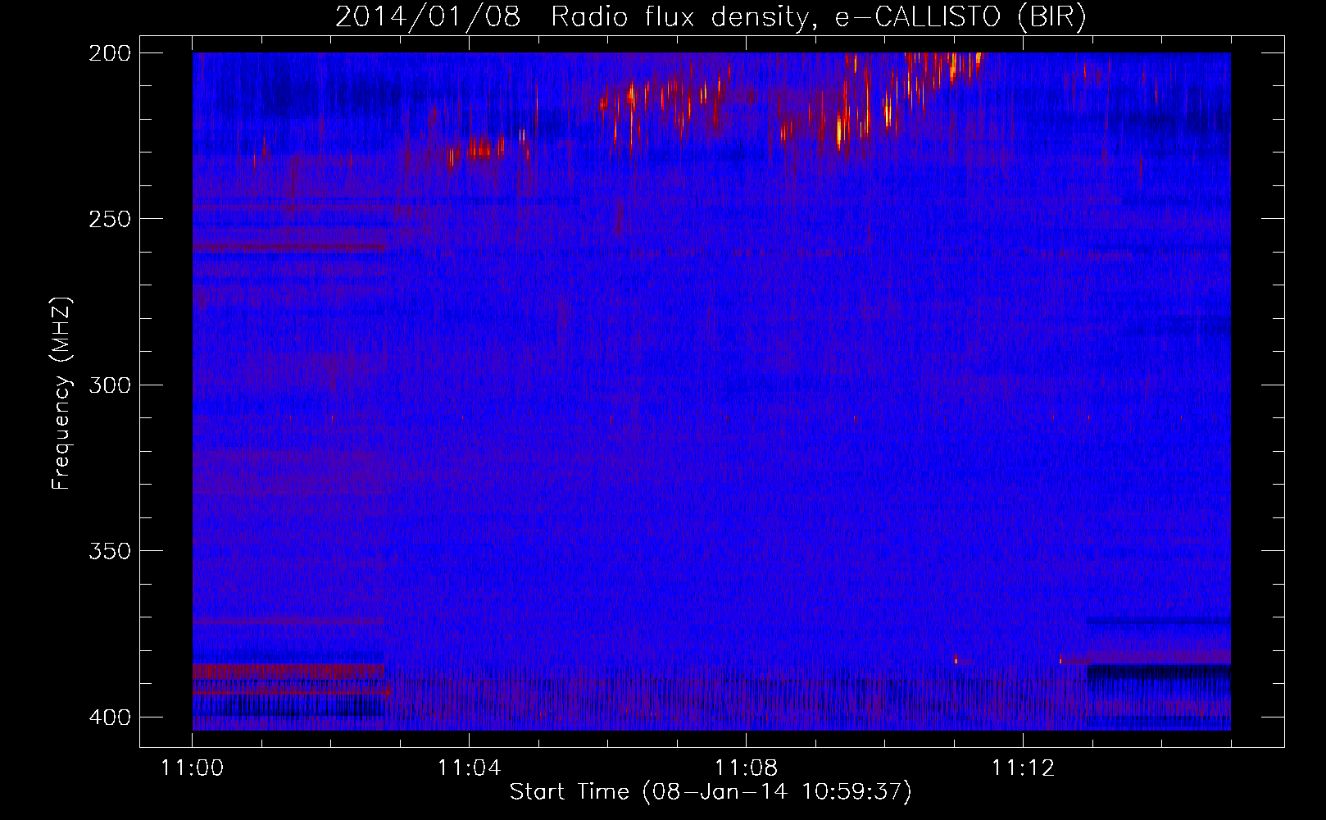Select the 200 frequency tick label
This screenshot has height=820, width=1326.
point(110,53)
